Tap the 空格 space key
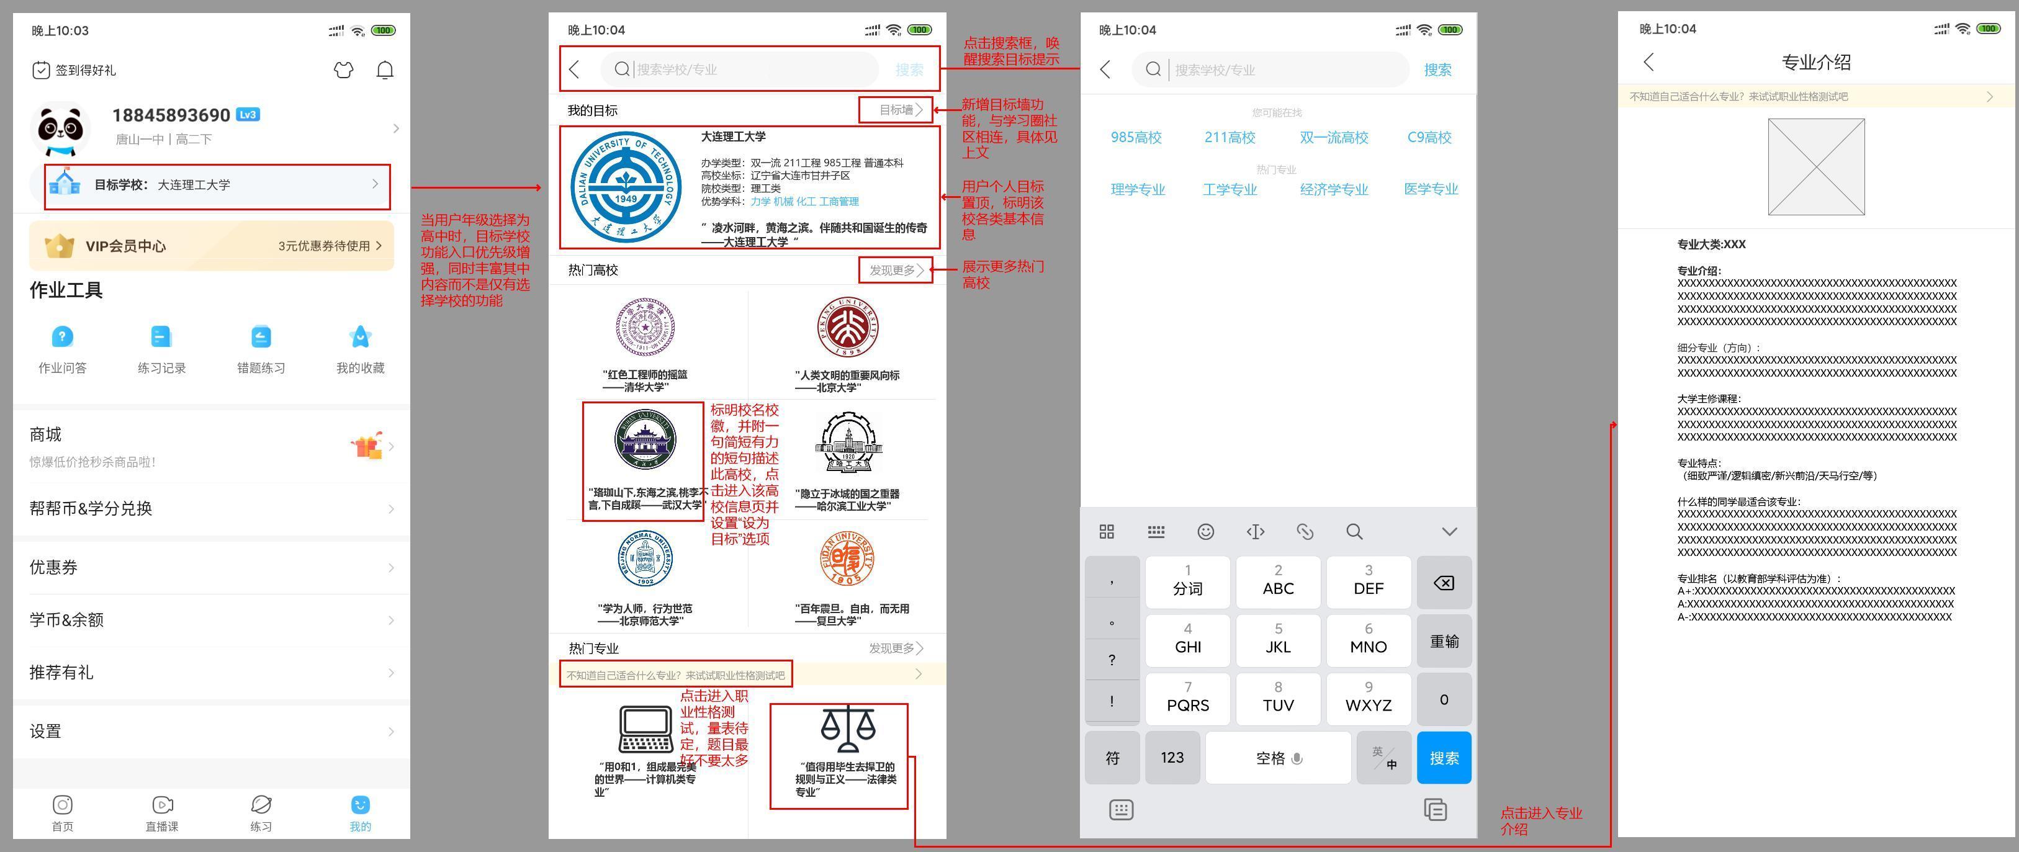Image resolution: width=2019 pixels, height=852 pixels. pyautogui.click(x=1279, y=758)
